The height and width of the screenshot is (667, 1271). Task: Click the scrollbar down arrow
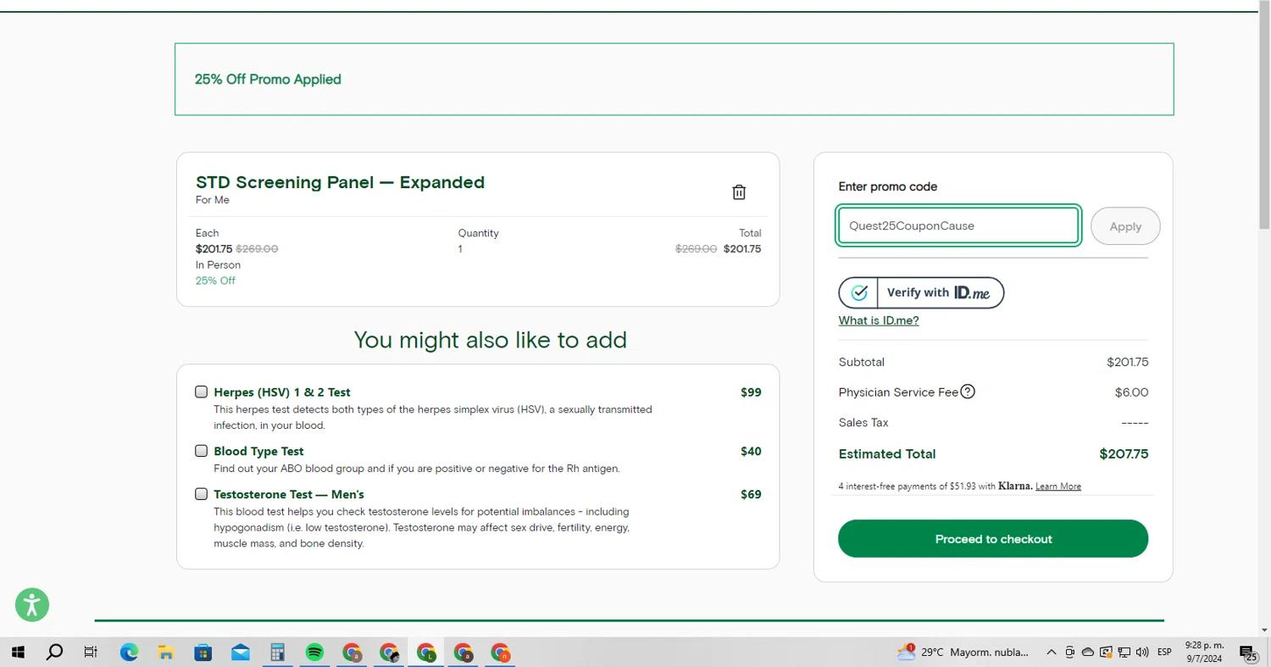pos(1264,631)
